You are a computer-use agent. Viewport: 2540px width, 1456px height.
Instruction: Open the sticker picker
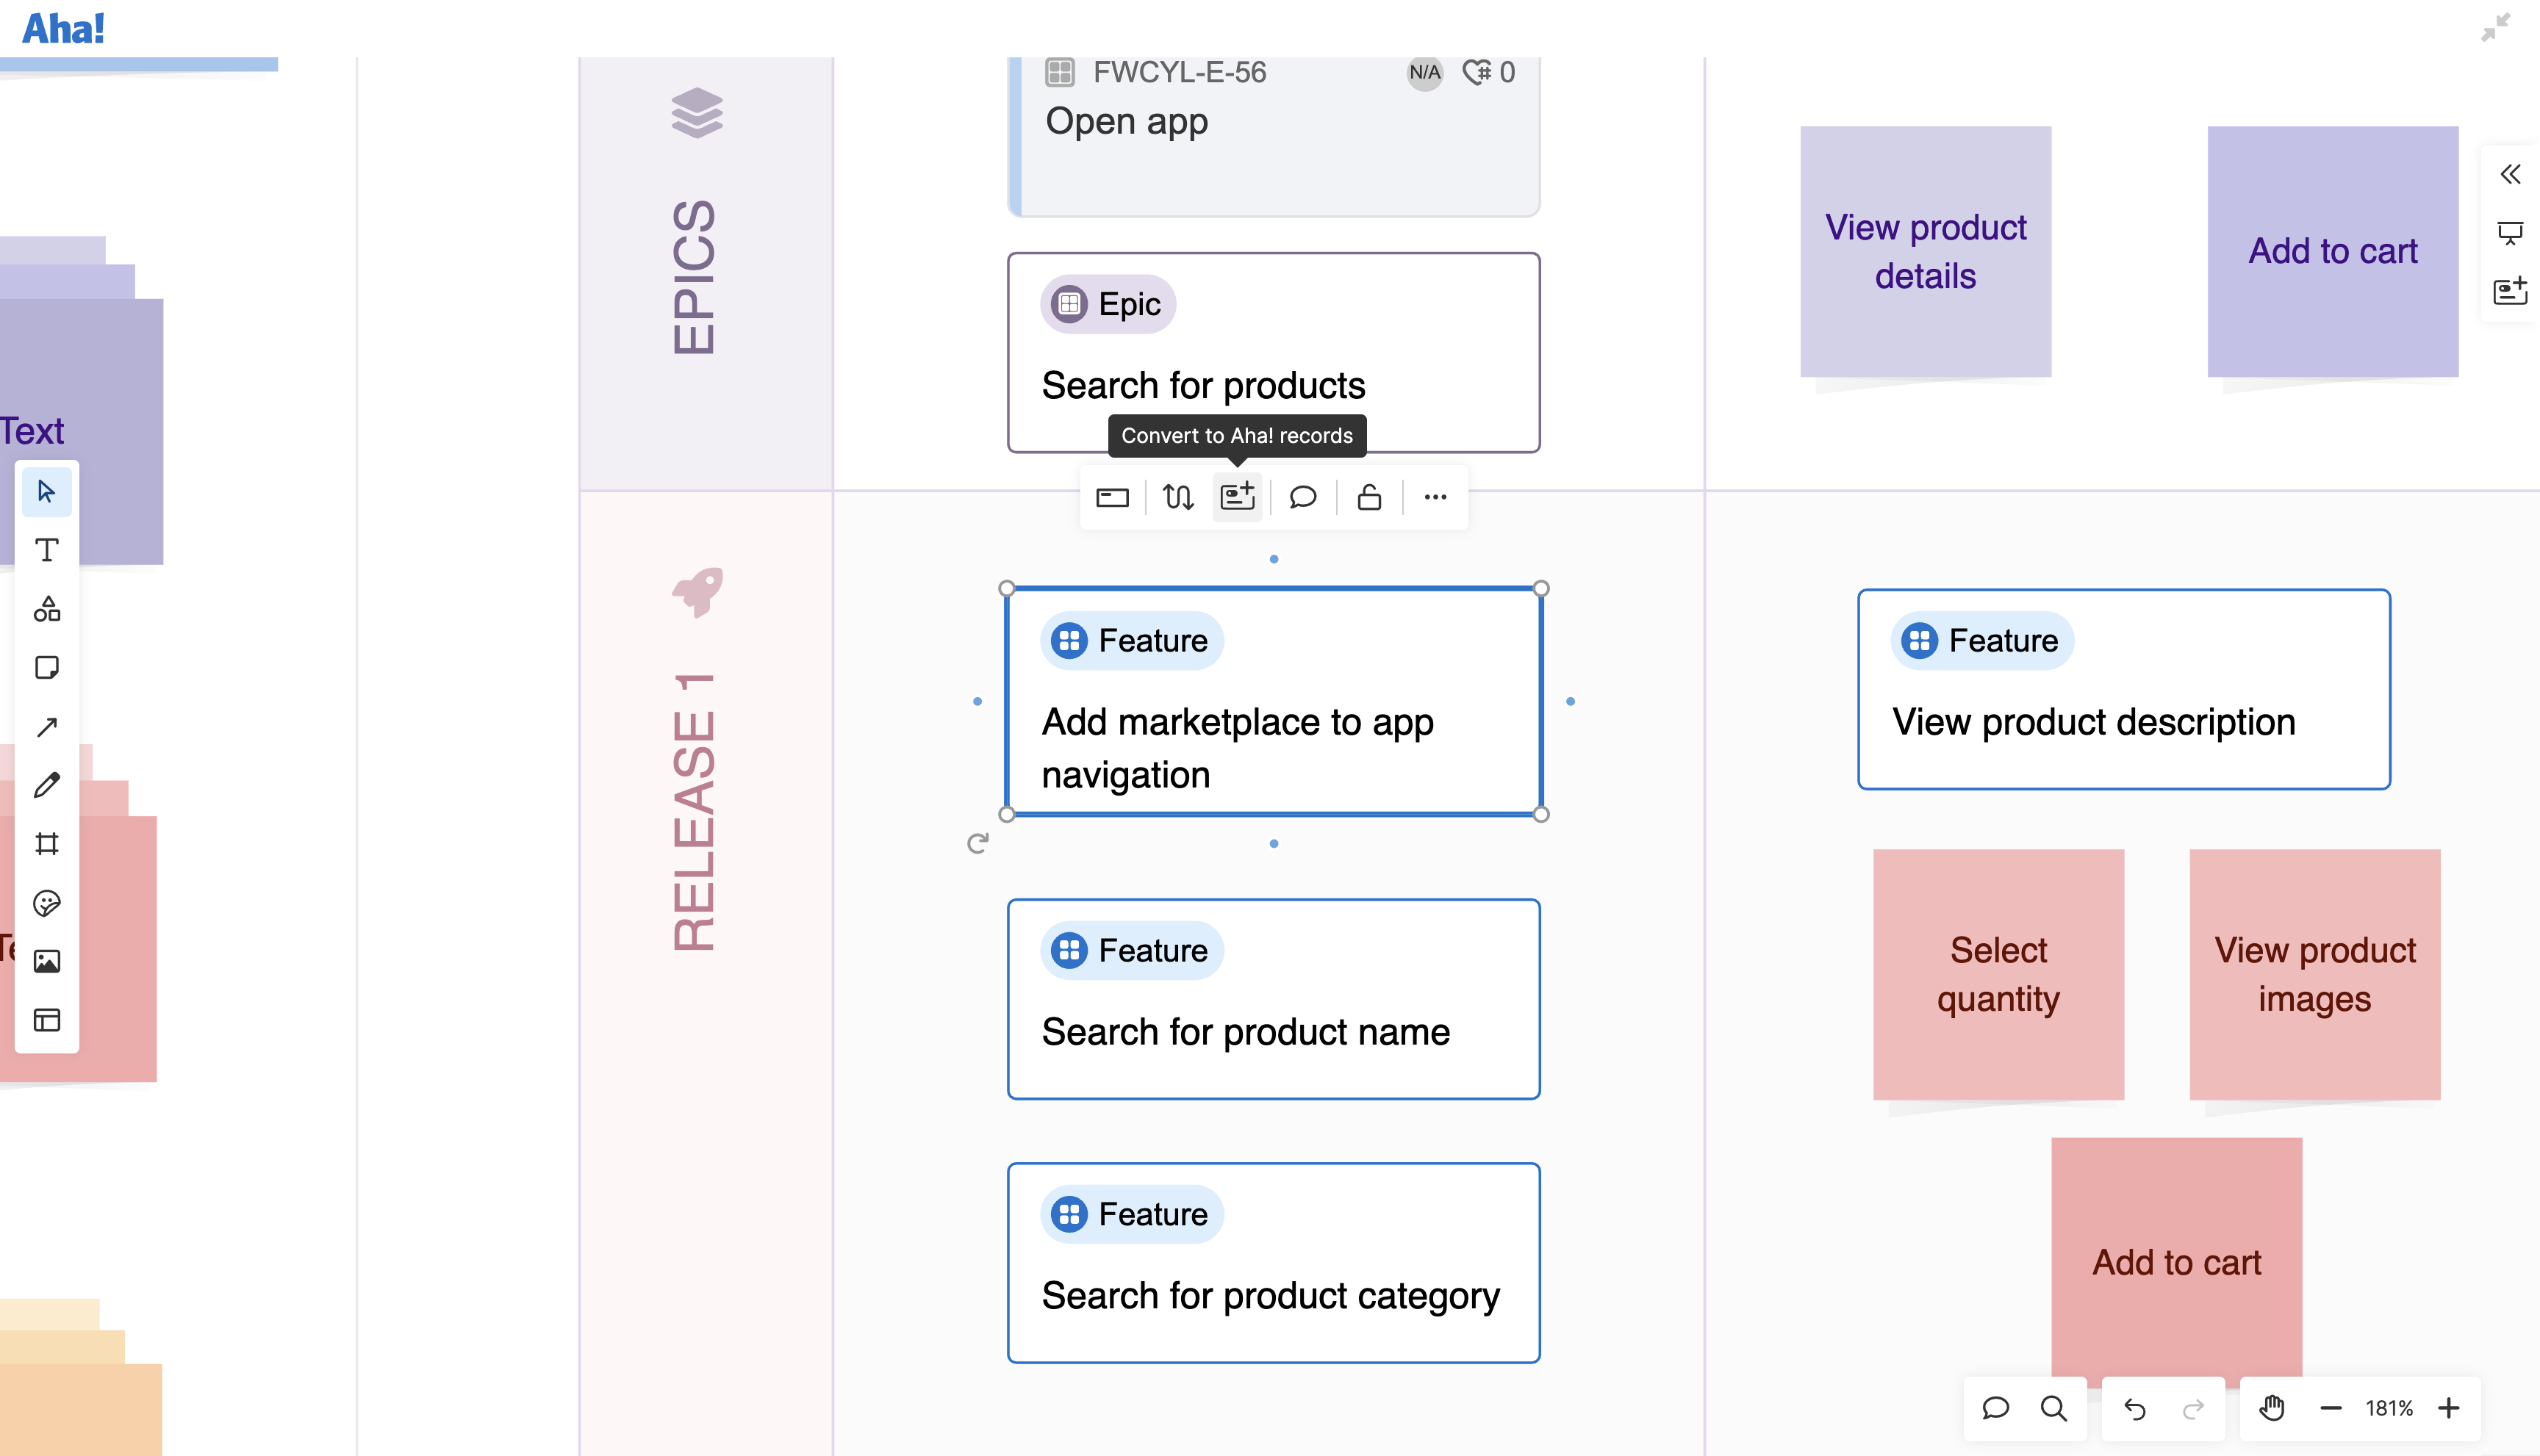[46, 902]
